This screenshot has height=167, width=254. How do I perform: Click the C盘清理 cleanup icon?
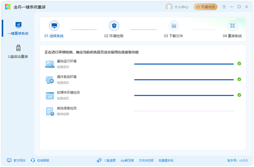pyautogui.click(x=99, y=160)
